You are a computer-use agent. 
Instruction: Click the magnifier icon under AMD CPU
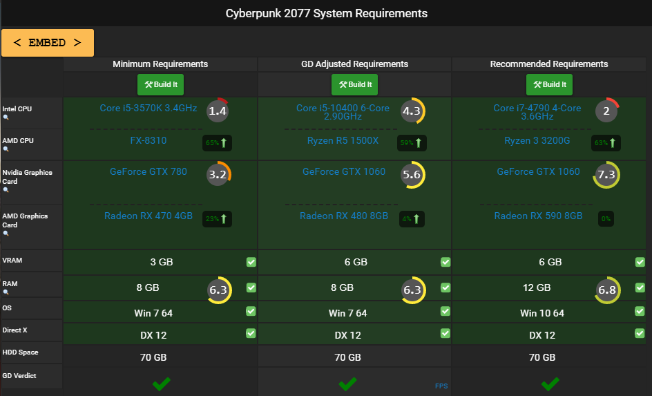(x=6, y=149)
